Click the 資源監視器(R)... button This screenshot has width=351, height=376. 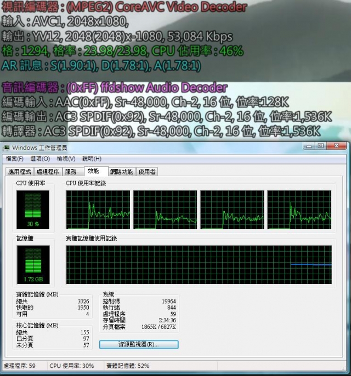[139, 344]
